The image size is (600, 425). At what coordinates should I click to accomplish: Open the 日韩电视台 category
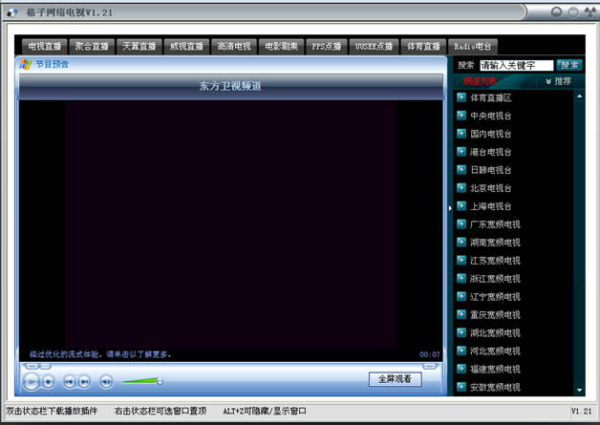[x=491, y=170]
